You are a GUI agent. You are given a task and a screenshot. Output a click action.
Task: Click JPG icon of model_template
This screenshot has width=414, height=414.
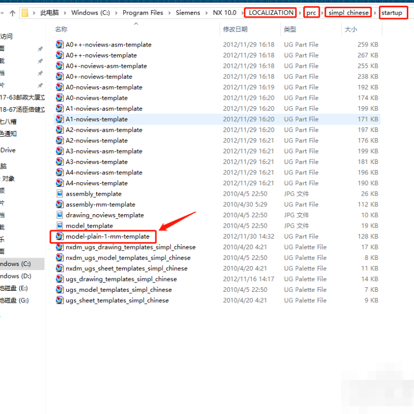[60, 226]
